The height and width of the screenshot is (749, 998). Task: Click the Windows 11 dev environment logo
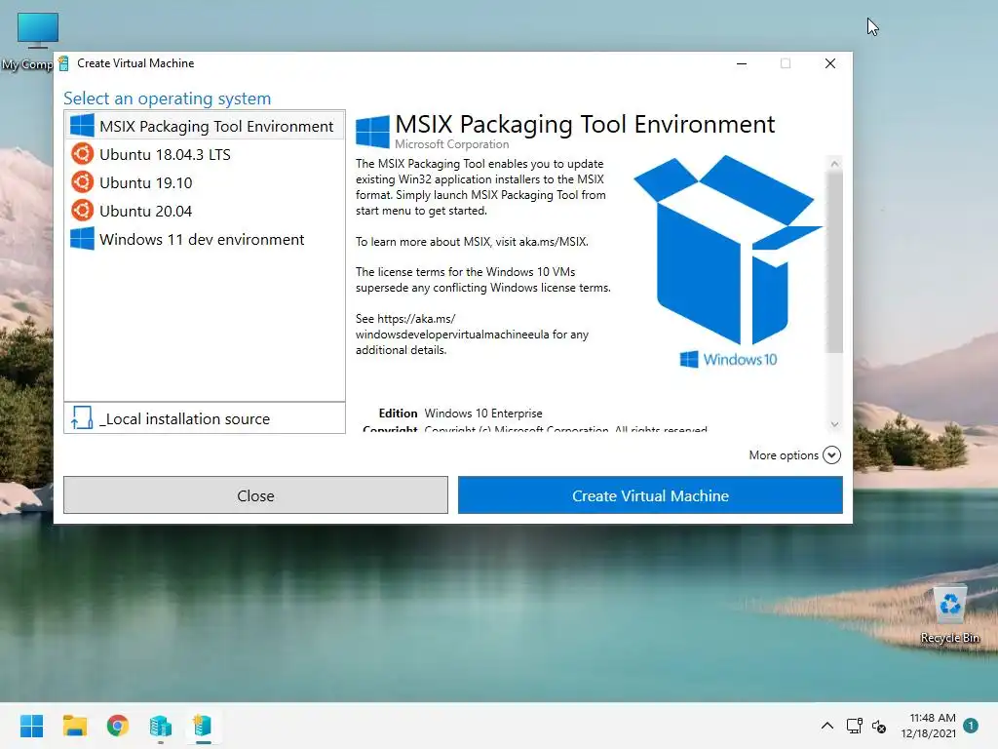click(x=82, y=239)
